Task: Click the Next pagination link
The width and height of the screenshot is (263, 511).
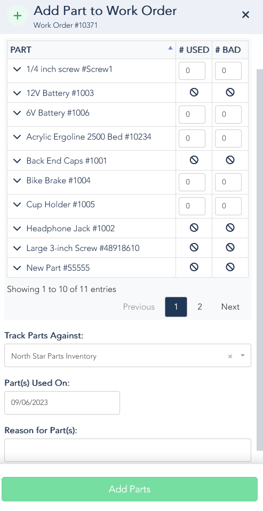Action: [230, 307]
